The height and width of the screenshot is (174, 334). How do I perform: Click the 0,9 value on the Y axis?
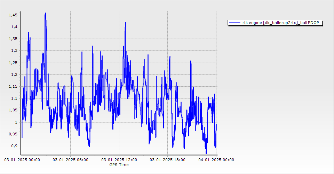tap(14, 146)
